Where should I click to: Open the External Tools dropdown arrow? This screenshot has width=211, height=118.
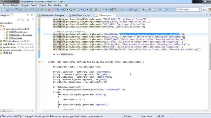[x=74, y=10]
